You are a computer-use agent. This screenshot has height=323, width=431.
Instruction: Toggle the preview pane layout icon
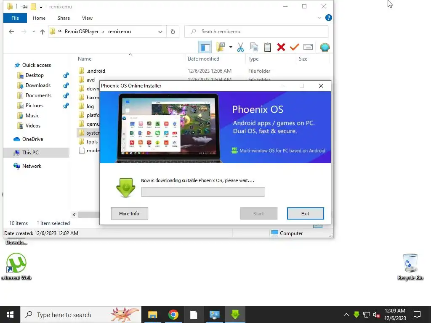pyautogui.click(x=205, y=47)
